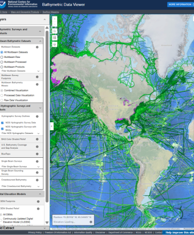Image resolution: width=194 pixels, height=235 pixels.
Task: Select All Multibeam Datasets radio button
Action: pos(2,52)
